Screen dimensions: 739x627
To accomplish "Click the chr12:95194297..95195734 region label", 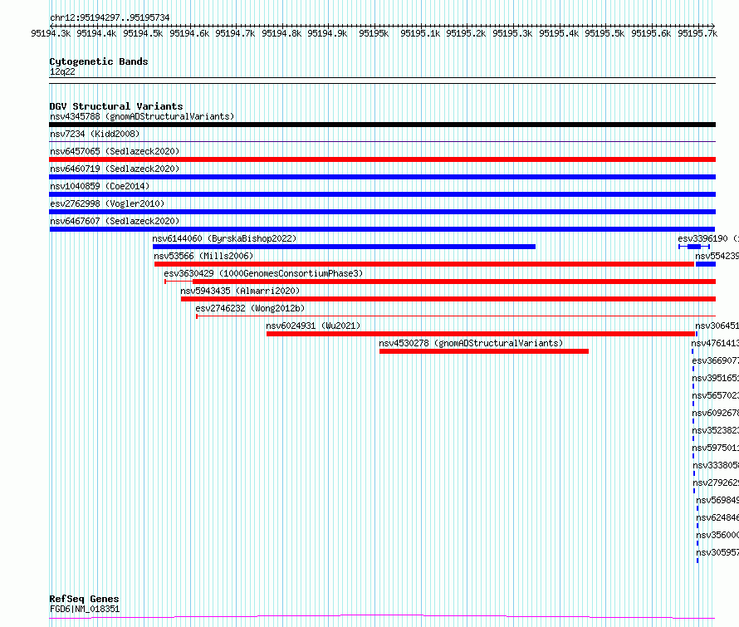I will pos(110,17).
